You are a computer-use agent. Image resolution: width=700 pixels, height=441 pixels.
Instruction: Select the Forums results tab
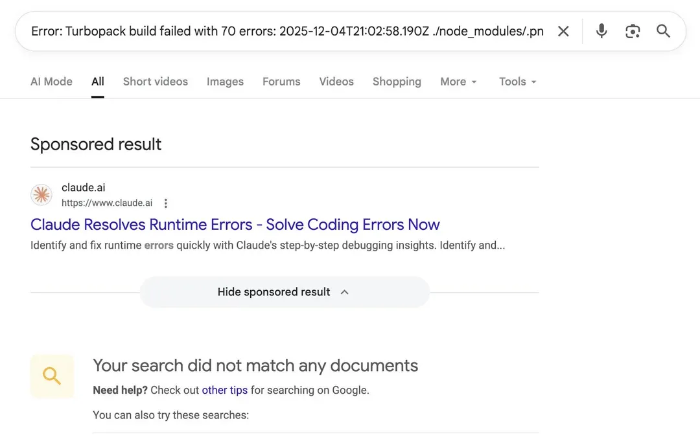[x=281, y=82]
